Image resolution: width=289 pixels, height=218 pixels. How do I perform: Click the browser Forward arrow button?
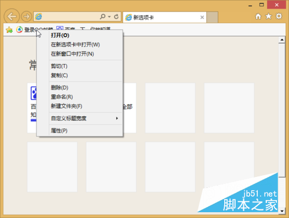(27, 17)
